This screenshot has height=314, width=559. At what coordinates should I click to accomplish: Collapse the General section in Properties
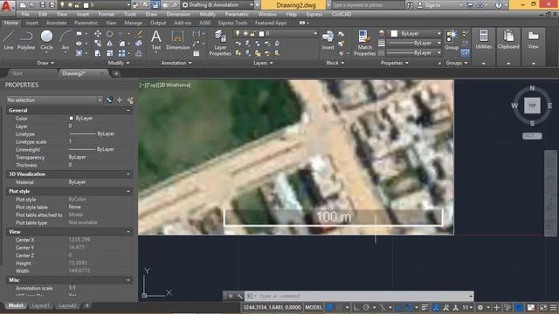point(128,111)
